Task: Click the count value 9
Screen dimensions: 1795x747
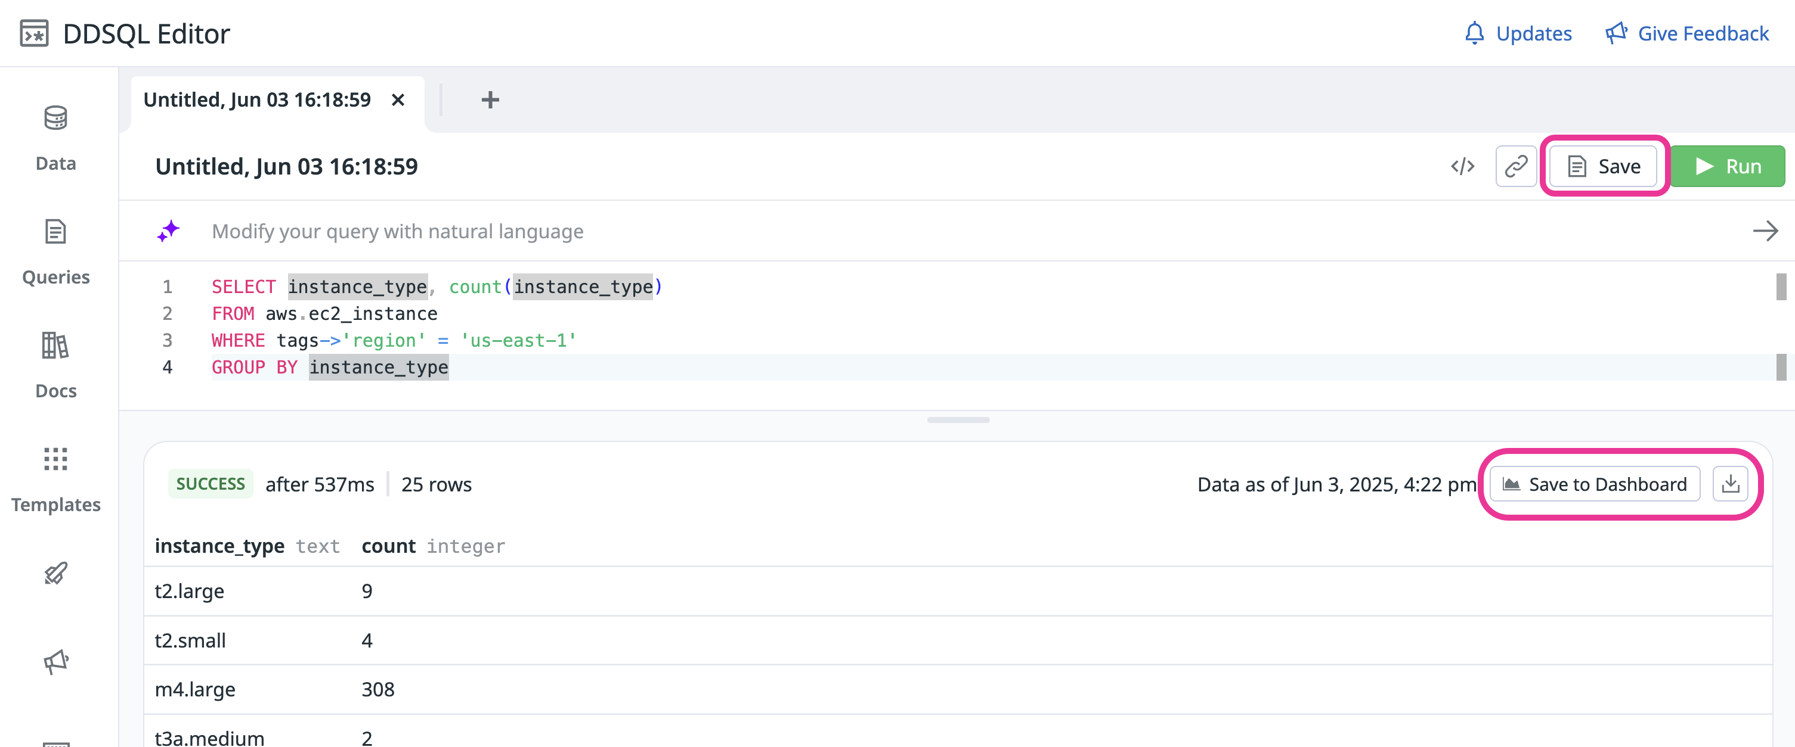Action: click(x=367, y=591)
